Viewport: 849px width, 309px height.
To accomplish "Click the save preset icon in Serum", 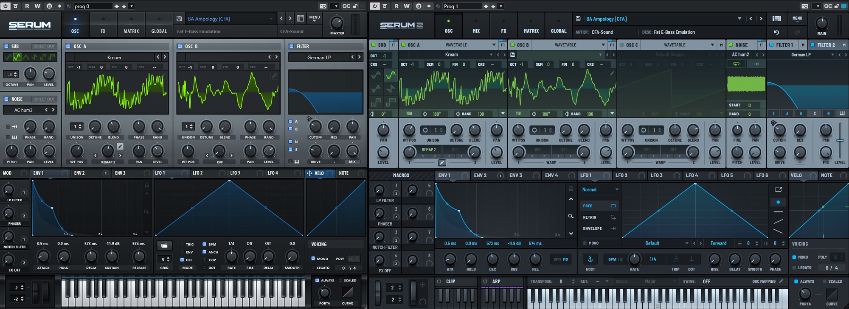I will click(x=179, y=19).
